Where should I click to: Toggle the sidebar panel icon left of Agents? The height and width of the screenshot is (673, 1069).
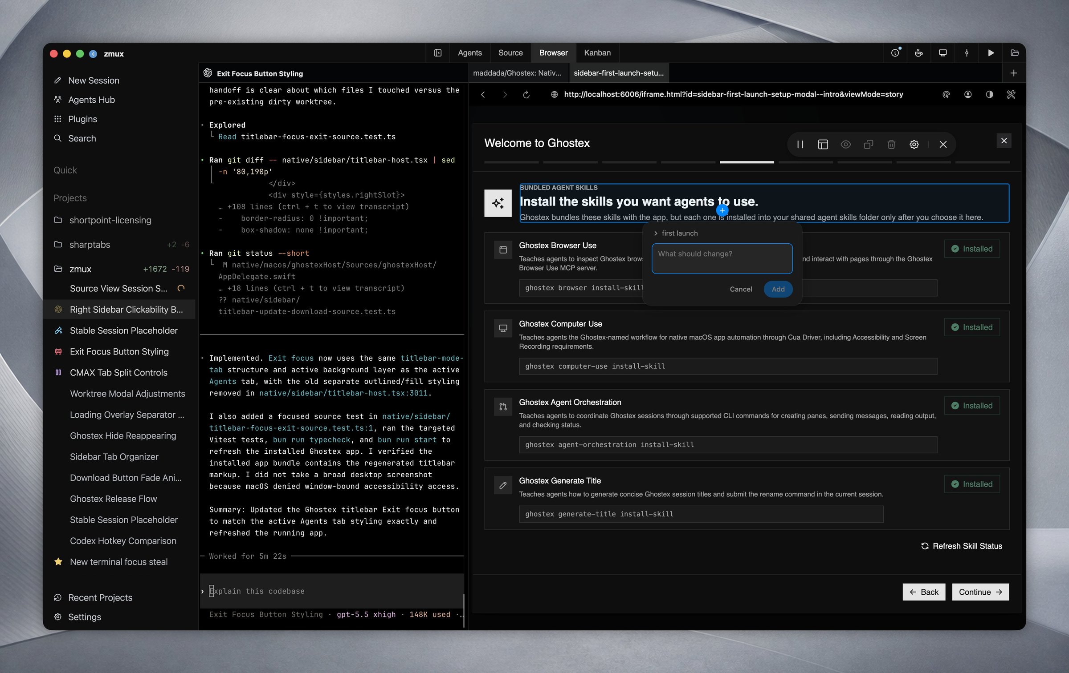pos(438,53)
